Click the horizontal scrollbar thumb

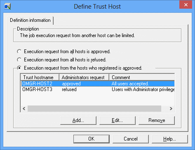[x=94, y=109]
